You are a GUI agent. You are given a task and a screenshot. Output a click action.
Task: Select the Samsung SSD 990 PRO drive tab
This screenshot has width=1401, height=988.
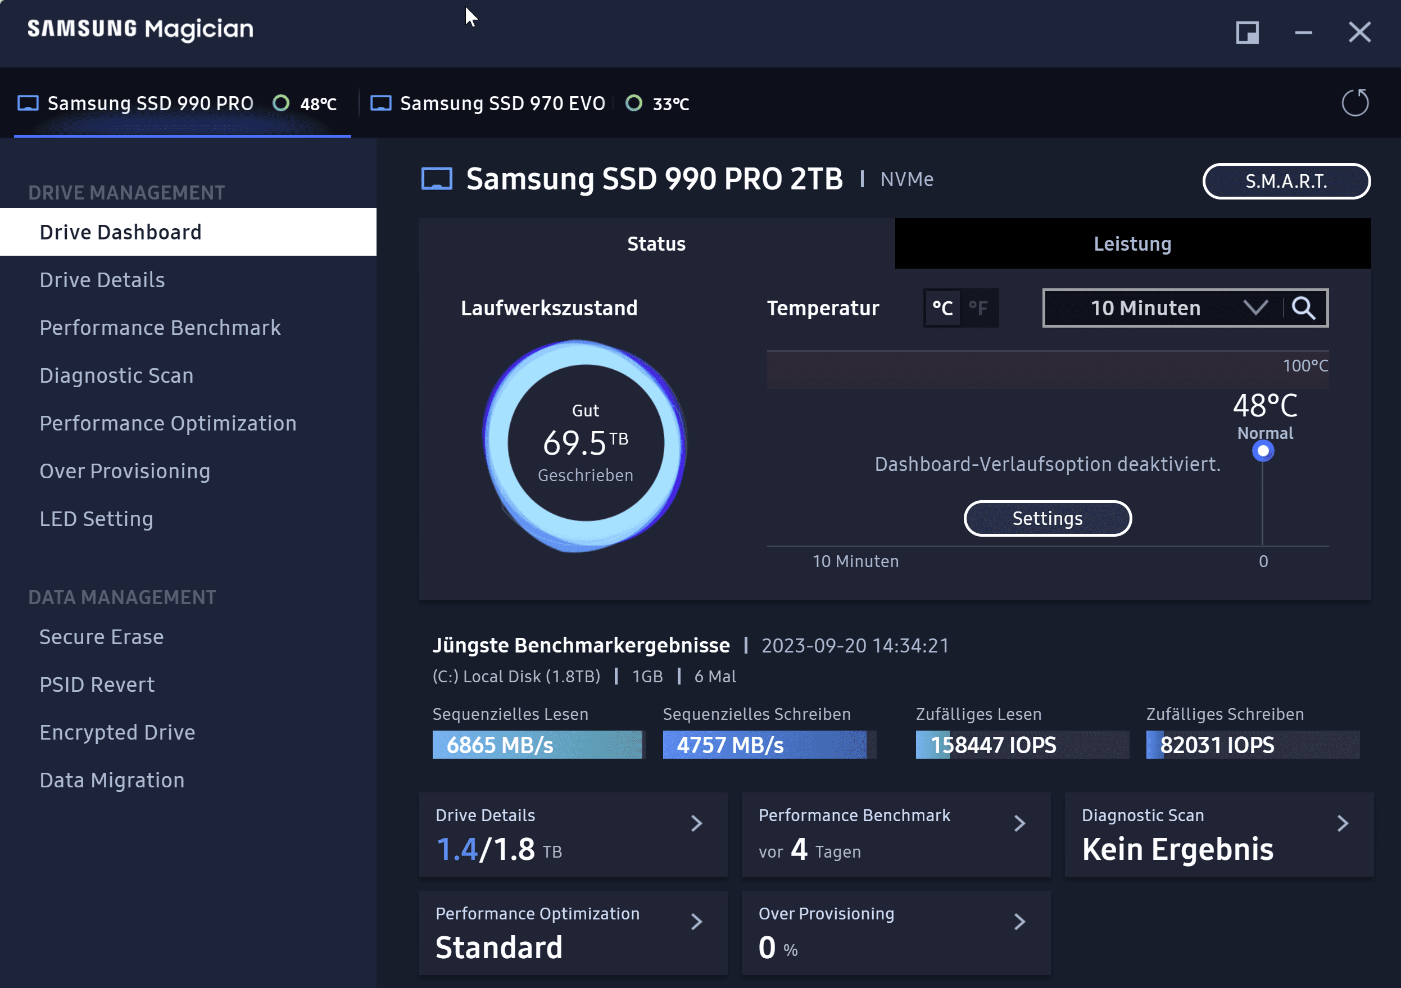[x=183, y=103]
